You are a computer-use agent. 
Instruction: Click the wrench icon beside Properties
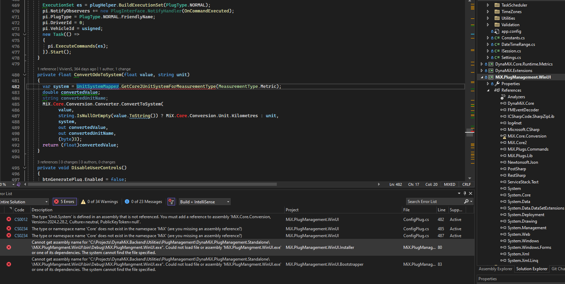click(497, 84)
